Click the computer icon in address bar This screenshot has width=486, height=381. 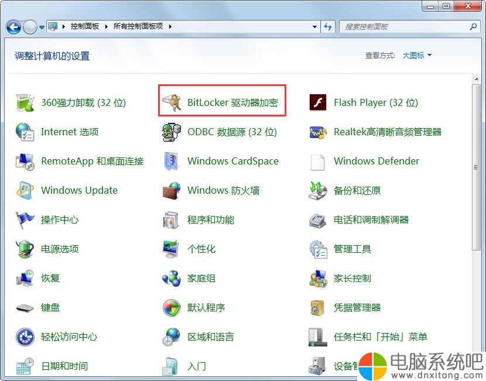(x=53, y=27)
